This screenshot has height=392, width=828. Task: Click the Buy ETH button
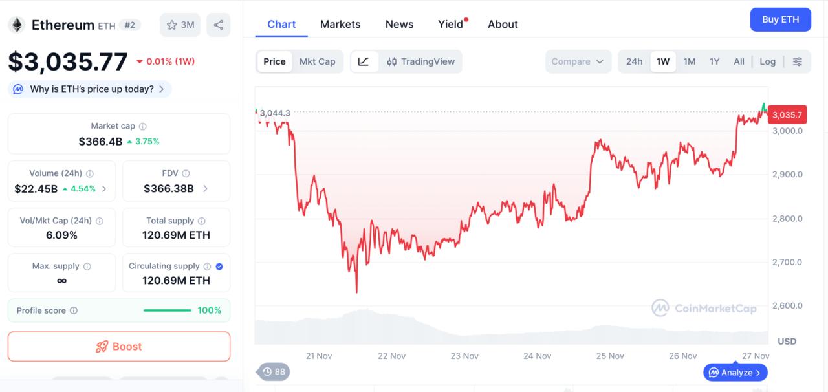click(x=780, y=19)
